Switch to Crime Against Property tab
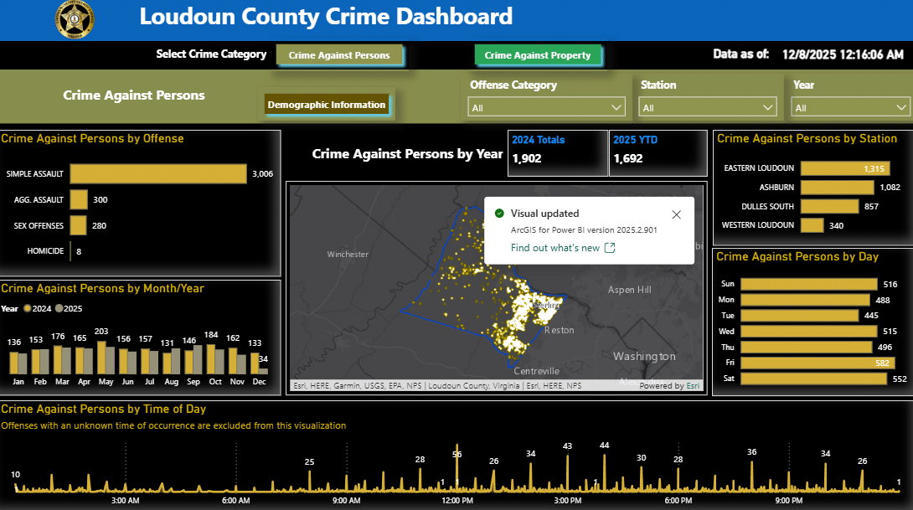The width and height of the screenshot is (913, 510). (x=538, y=55)
